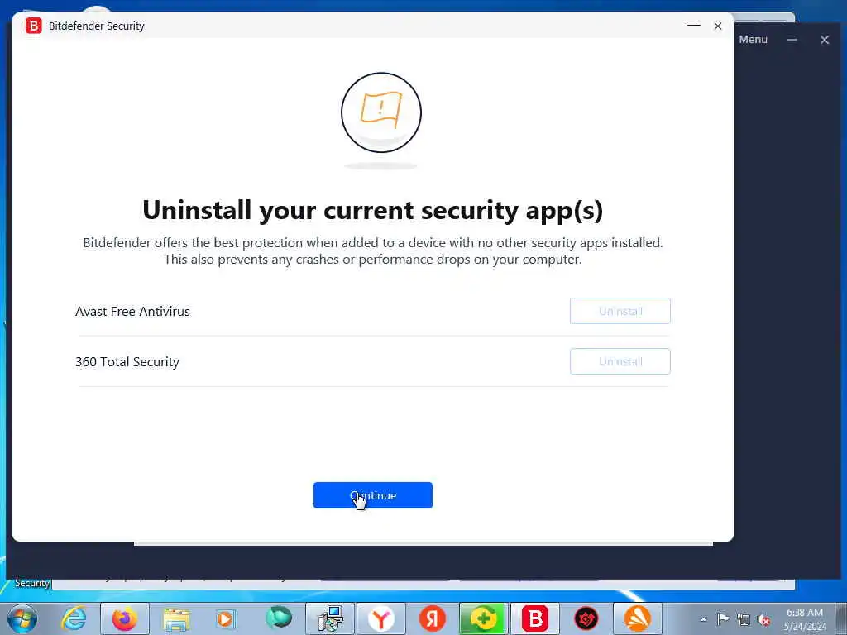The width and height of the screenshot is (847, 635).
Task: Click the 'Avast Free Antivirus' label
Action: pyautogui.click(x=132, y=312)
